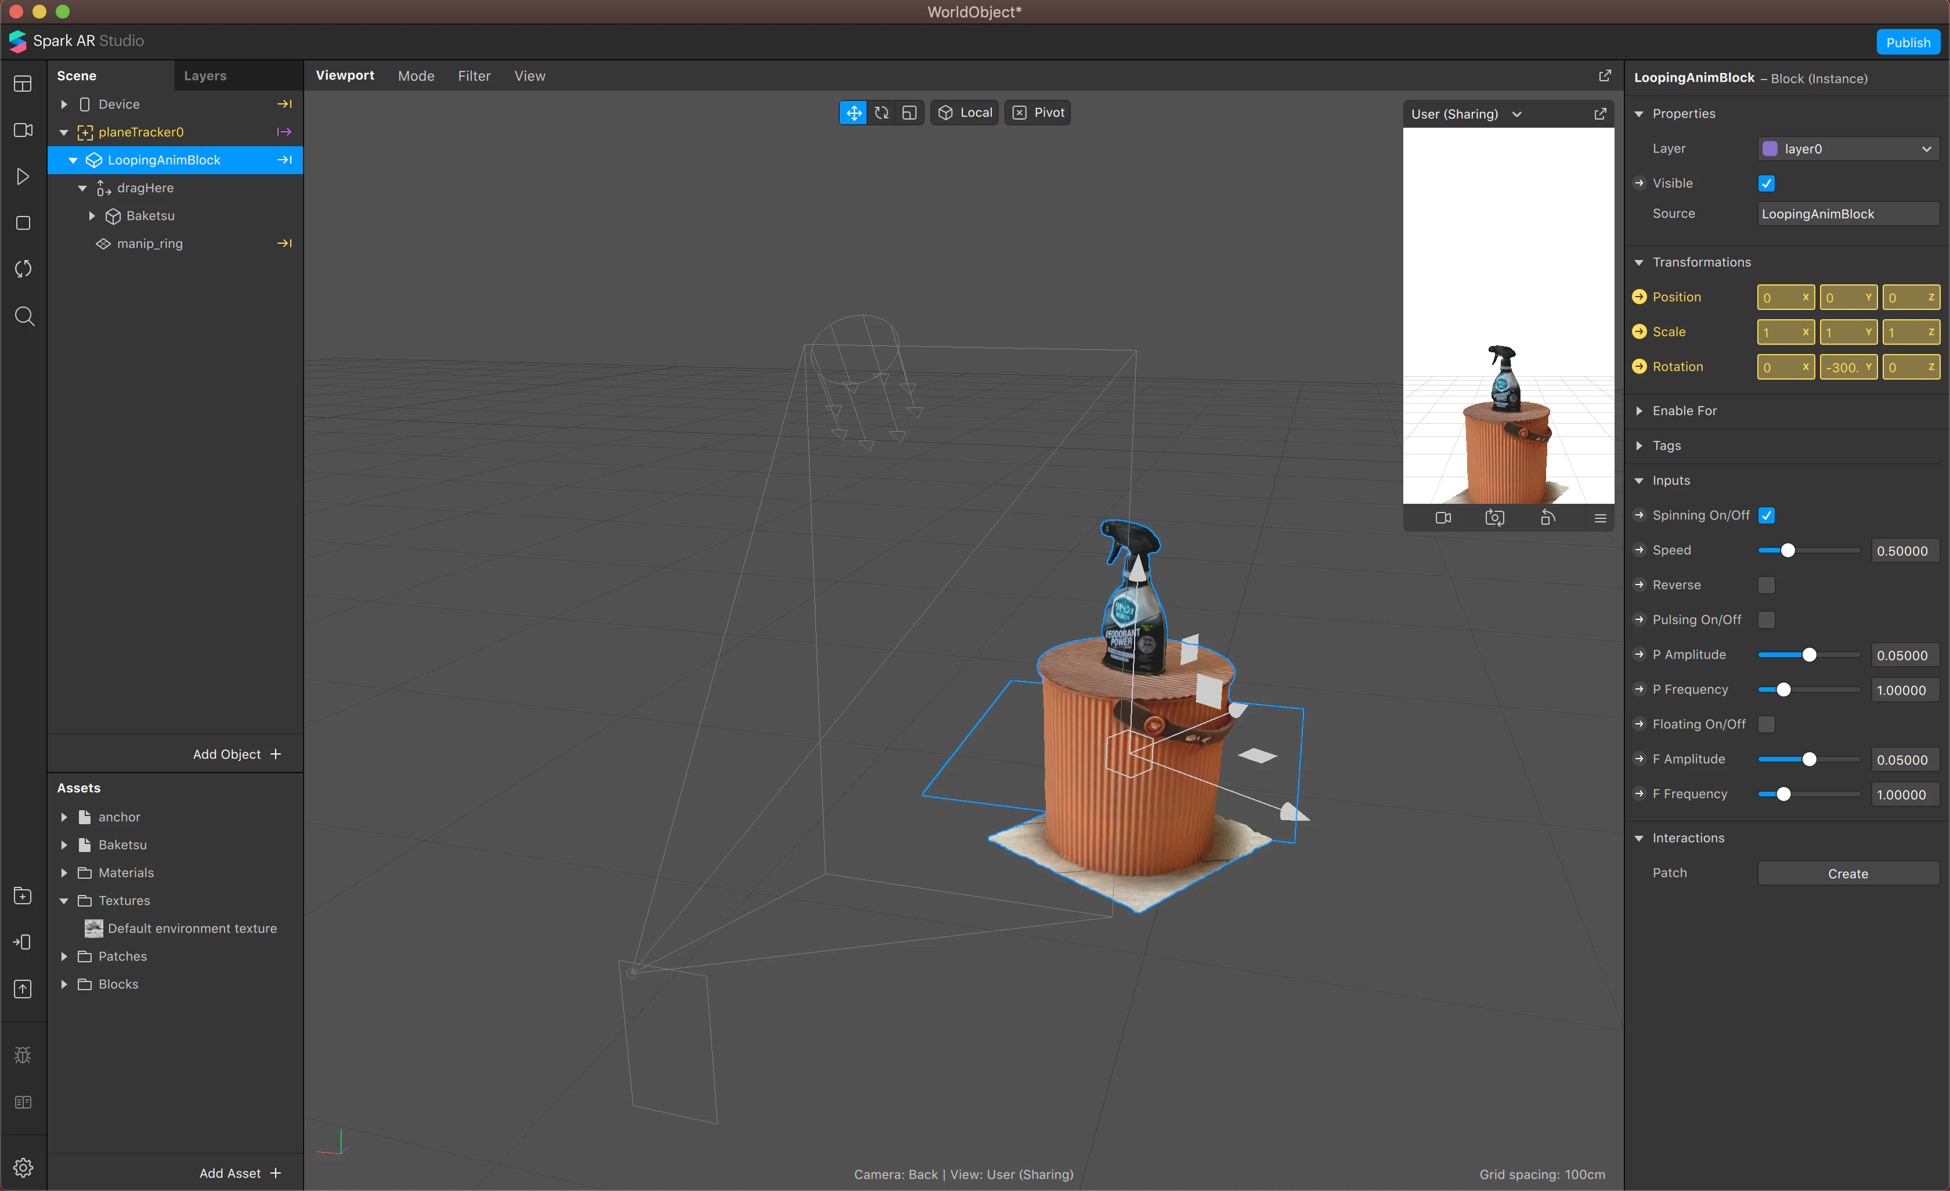Image resolution: width=1950 pixels, height=1191 pixels.
Task: Open settings gear in bottom left
Action: [x=24, y=1167]
